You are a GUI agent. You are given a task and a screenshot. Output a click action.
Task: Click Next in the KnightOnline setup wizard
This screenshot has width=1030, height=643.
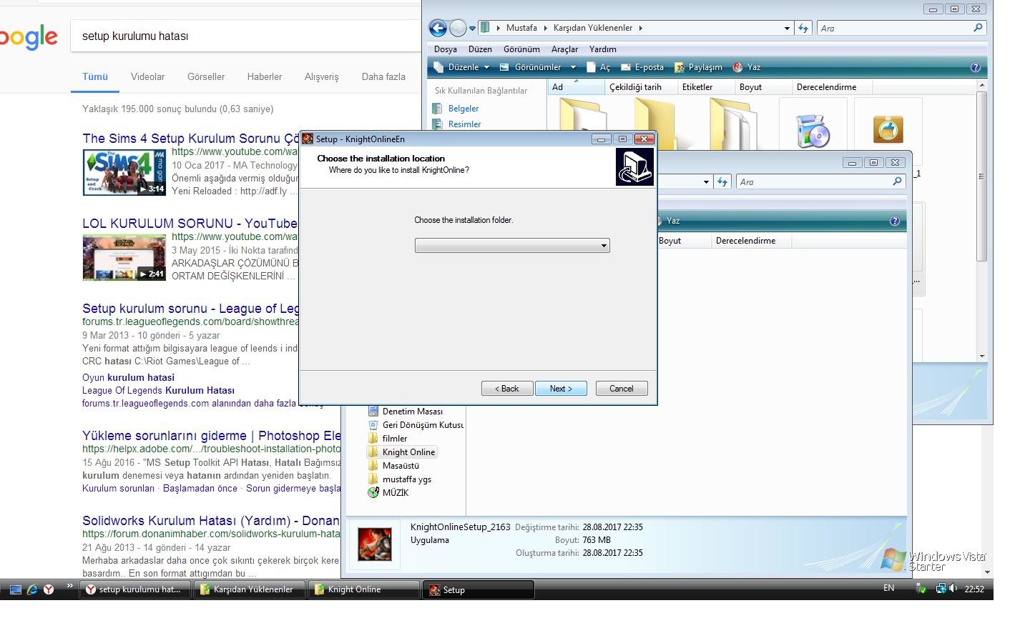coord(561,389)
